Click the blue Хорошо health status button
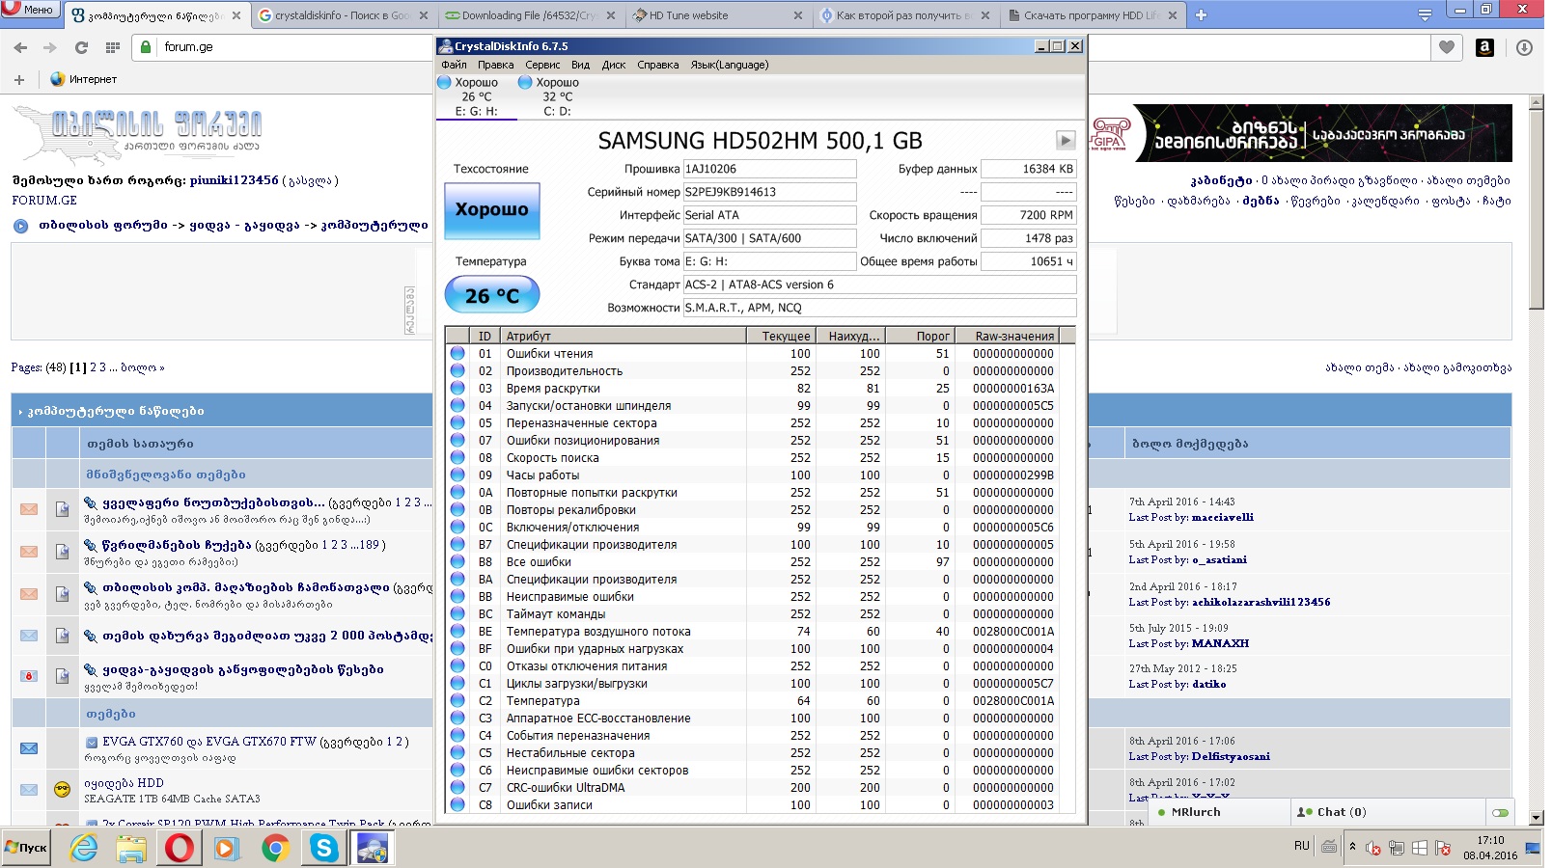Image resolution: width=1552 pixels, height=868 pixels. (x=491, y=210)
